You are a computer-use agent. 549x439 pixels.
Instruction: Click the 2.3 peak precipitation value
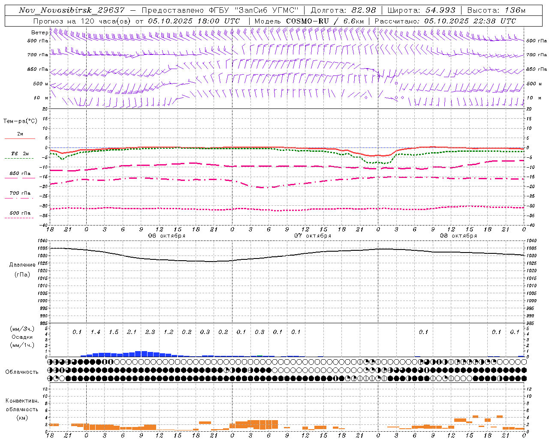point(150,332)
